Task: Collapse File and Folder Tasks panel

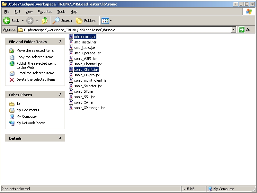Action: click(60, 41)
